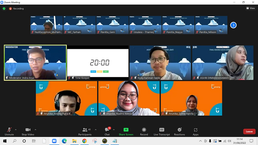Open the Reactions menu
Image resolution: width=258 pixels, height=145 pixels.
pyautogui.click(x=179, y=131)
